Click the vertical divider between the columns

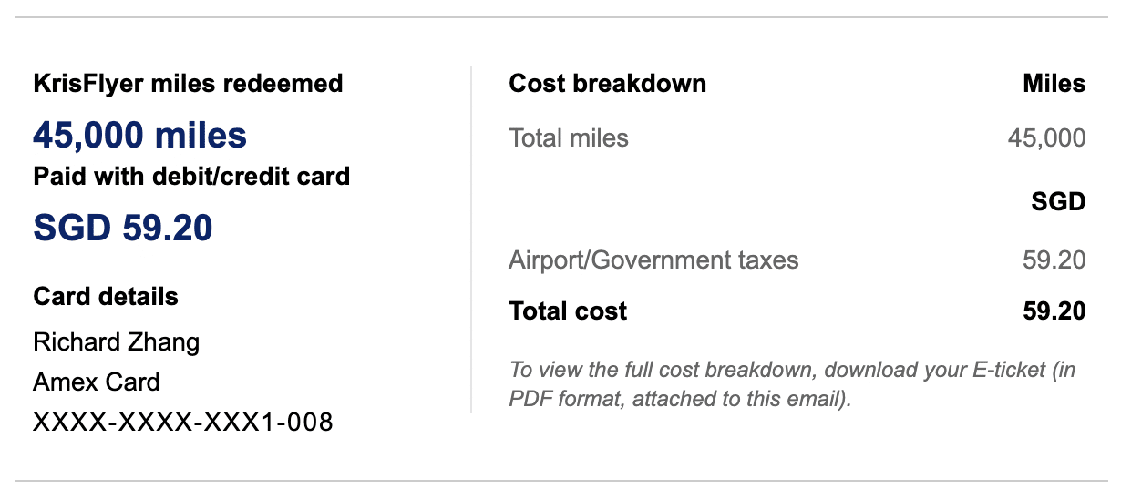[471, 239]
